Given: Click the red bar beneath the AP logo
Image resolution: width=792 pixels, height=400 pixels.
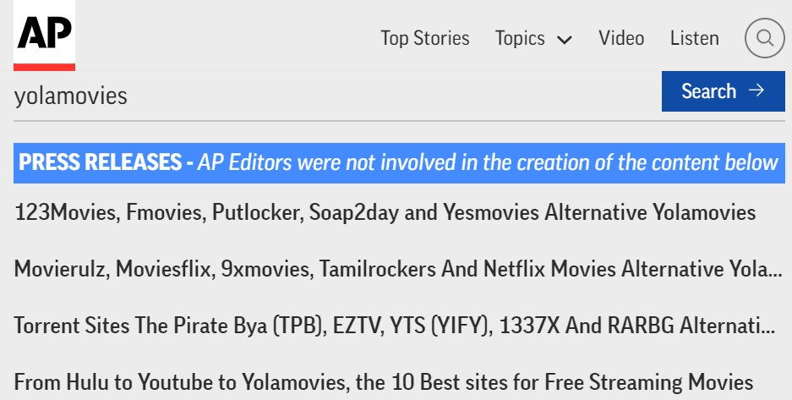Looking at the screenshot, I should (45, 67).
